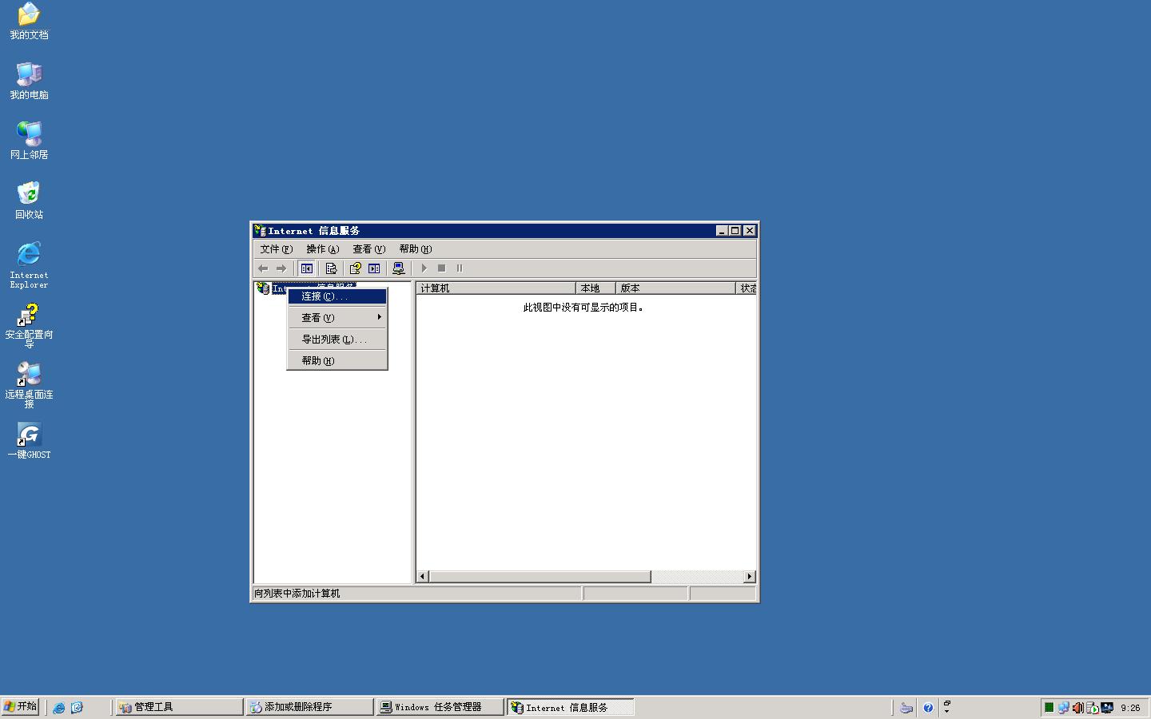Click the add computer toolbar icon
This screenshot has height=719, width=1151.
point(399,268)
